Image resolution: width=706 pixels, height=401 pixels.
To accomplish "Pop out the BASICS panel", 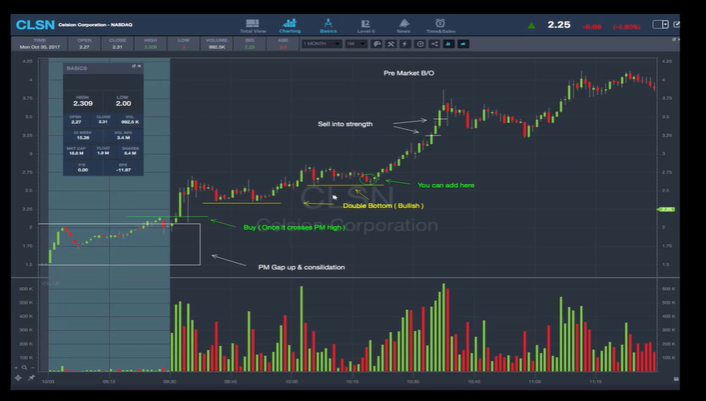I will [134, 67].
